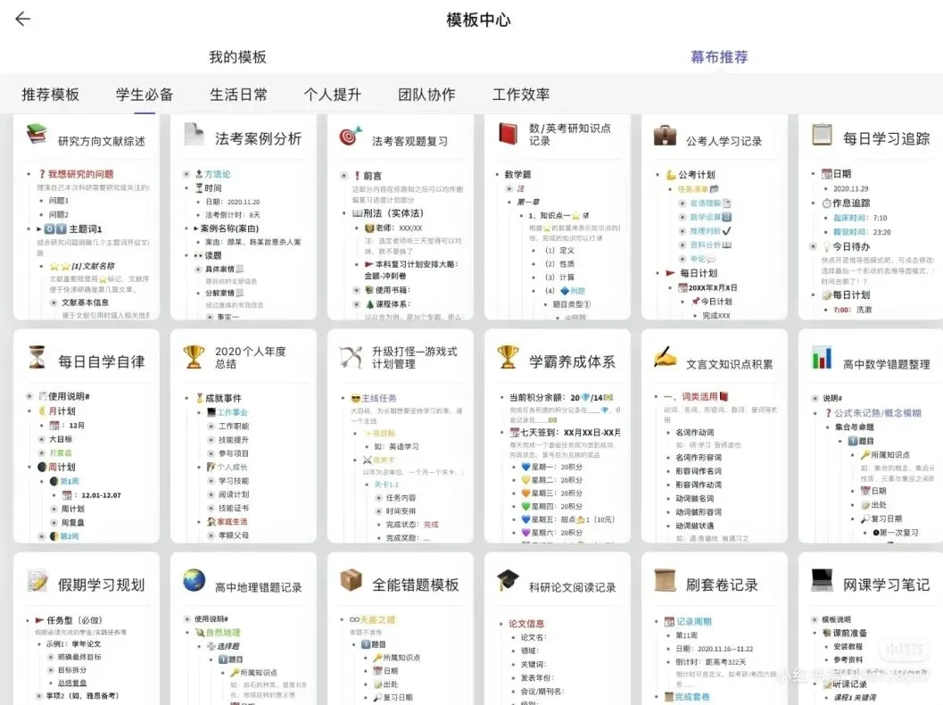
Task: Switch to 幕布推荐 tab
Action: pyautogui.click(x=719, y=57)
